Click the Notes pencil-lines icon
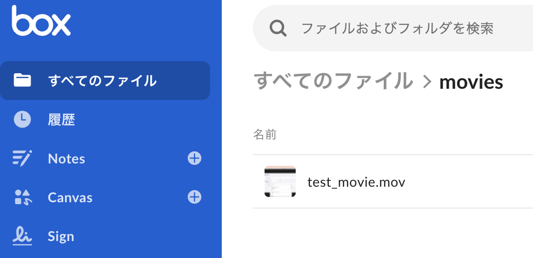 click(x=22, y=158)
